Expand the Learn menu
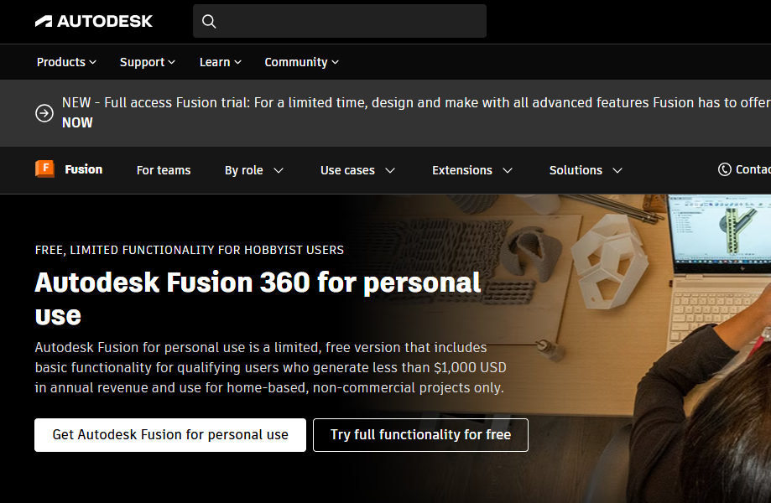Screen dimensions: 771x503 (221, 62)
